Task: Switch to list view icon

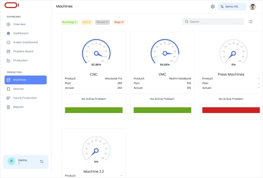Action: click(x=250, y=22)
